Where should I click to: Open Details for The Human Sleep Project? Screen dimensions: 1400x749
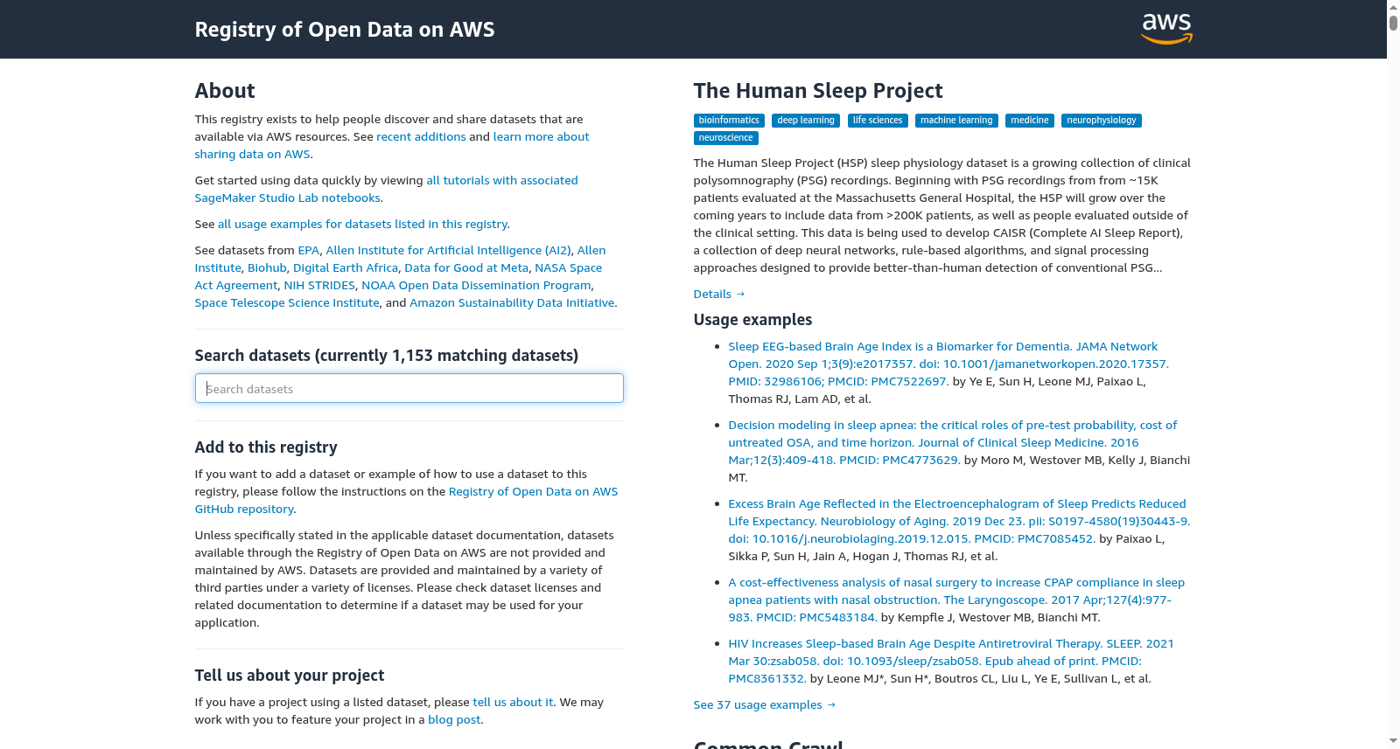point(719,294)
